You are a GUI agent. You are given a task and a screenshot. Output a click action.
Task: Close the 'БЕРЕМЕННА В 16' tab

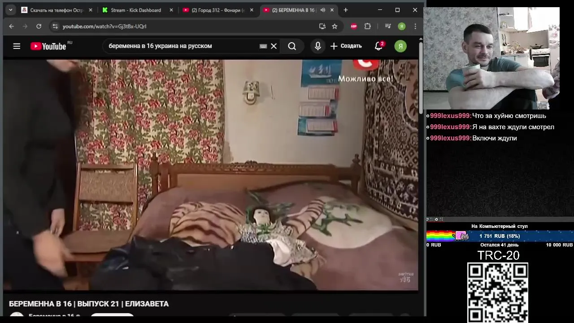[x=332, y=10]
